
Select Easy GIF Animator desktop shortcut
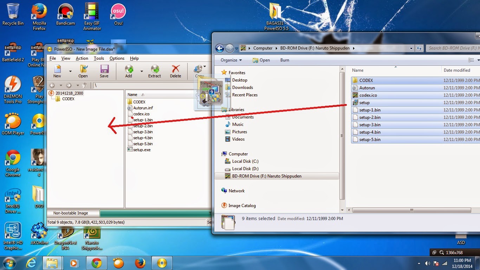(x=92, y=17)
